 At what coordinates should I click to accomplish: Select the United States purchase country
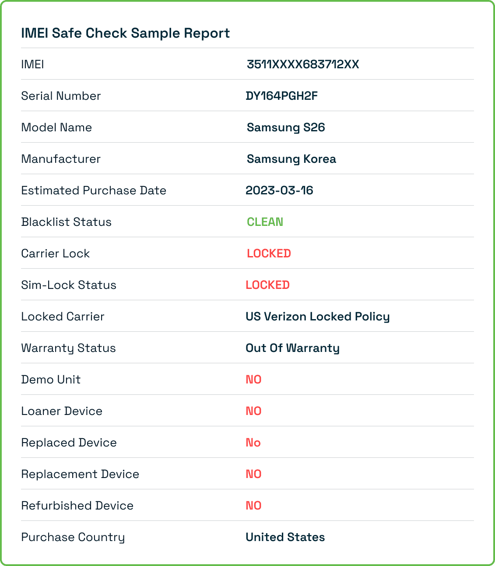tap(285, 537)
